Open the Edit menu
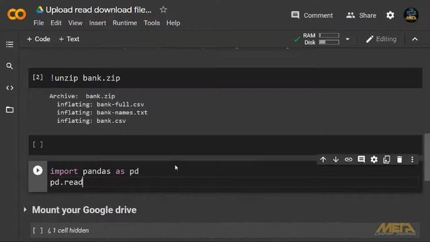Screen dimensions: 430x242 (x=56, y=23)
